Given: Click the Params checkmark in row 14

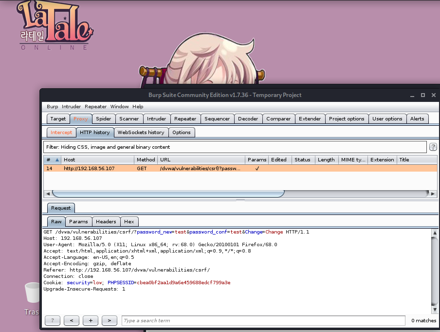Looking at the screenshot, I should point(257,168).
